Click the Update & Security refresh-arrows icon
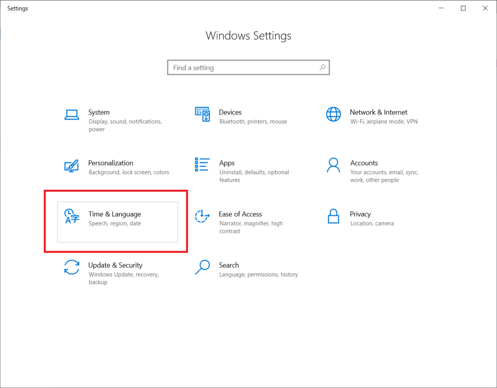Image resolution: width=497 pixels, height=388 pixels. click(72, 267)
